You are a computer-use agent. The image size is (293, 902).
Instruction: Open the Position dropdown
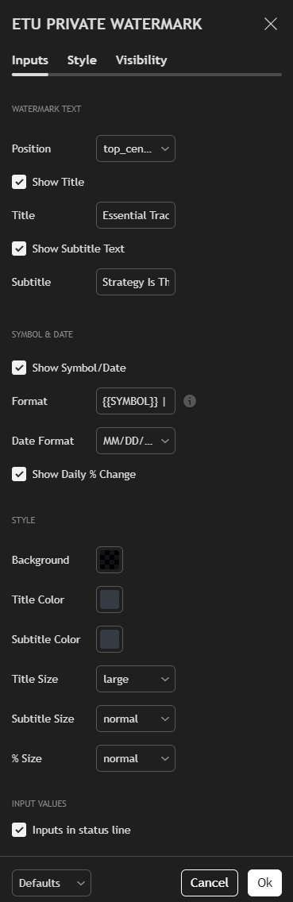tap(136, 148)
